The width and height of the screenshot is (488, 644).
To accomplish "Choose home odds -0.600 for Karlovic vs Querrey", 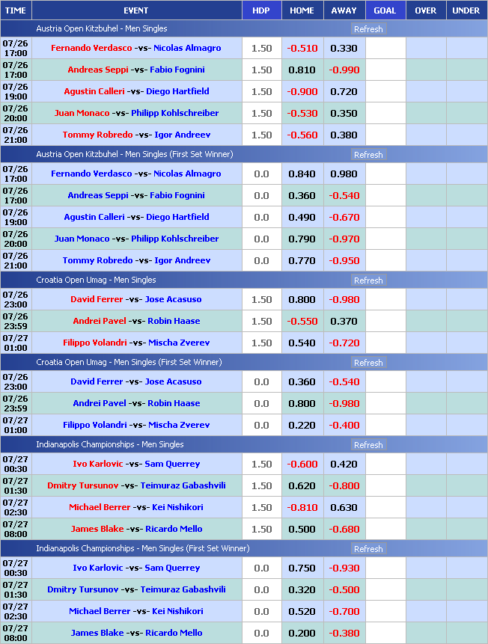I will pos(302,464).
